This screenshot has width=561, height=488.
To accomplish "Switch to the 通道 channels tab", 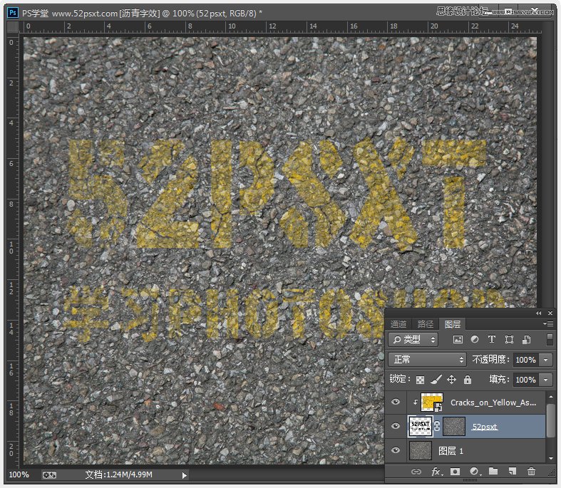I will pos(398,324).
